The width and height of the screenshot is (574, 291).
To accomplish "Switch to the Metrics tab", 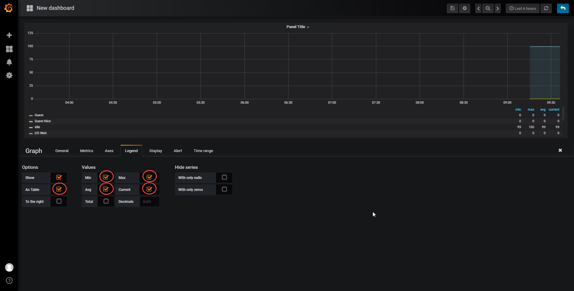I will [x=87, y=151].
